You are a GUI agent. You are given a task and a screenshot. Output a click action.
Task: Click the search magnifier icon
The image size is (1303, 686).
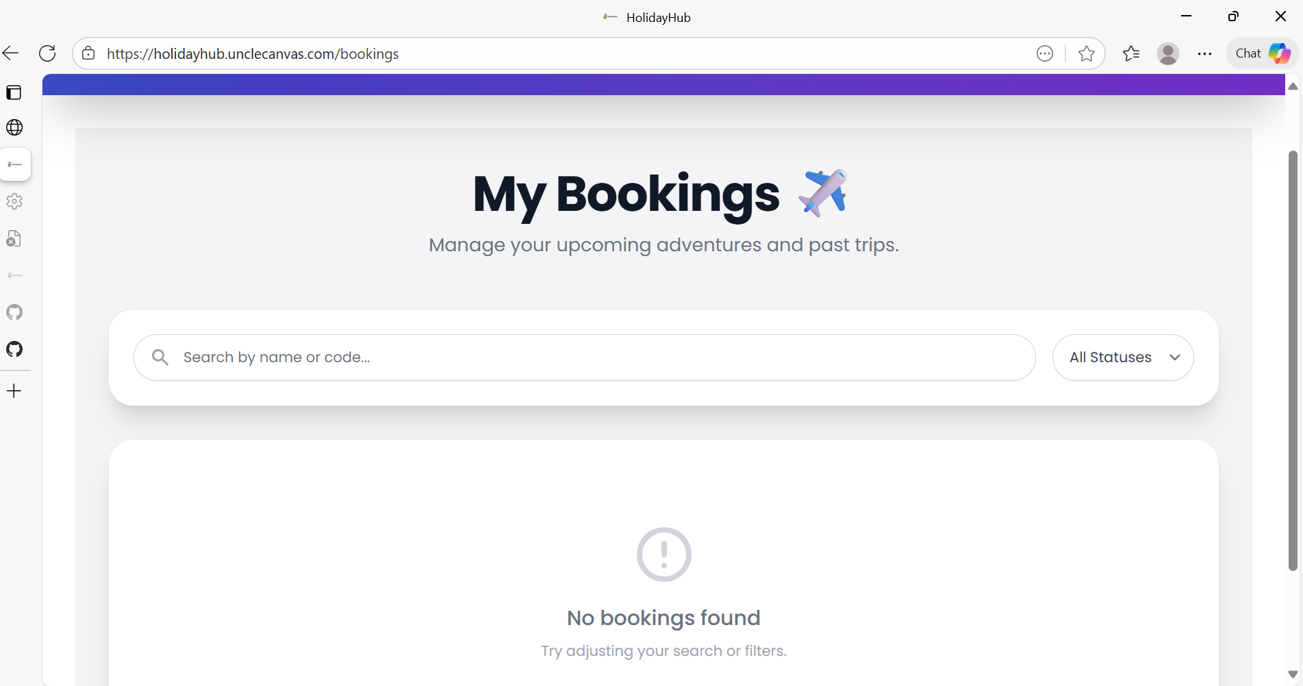[160, 357]
